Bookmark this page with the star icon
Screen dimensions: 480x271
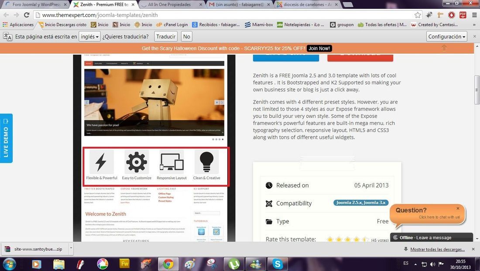418,15
